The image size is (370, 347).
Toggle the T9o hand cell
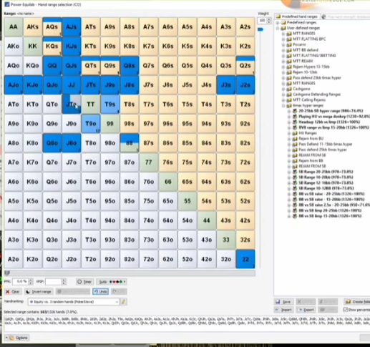pyautogui.click(x=91, y=124)
